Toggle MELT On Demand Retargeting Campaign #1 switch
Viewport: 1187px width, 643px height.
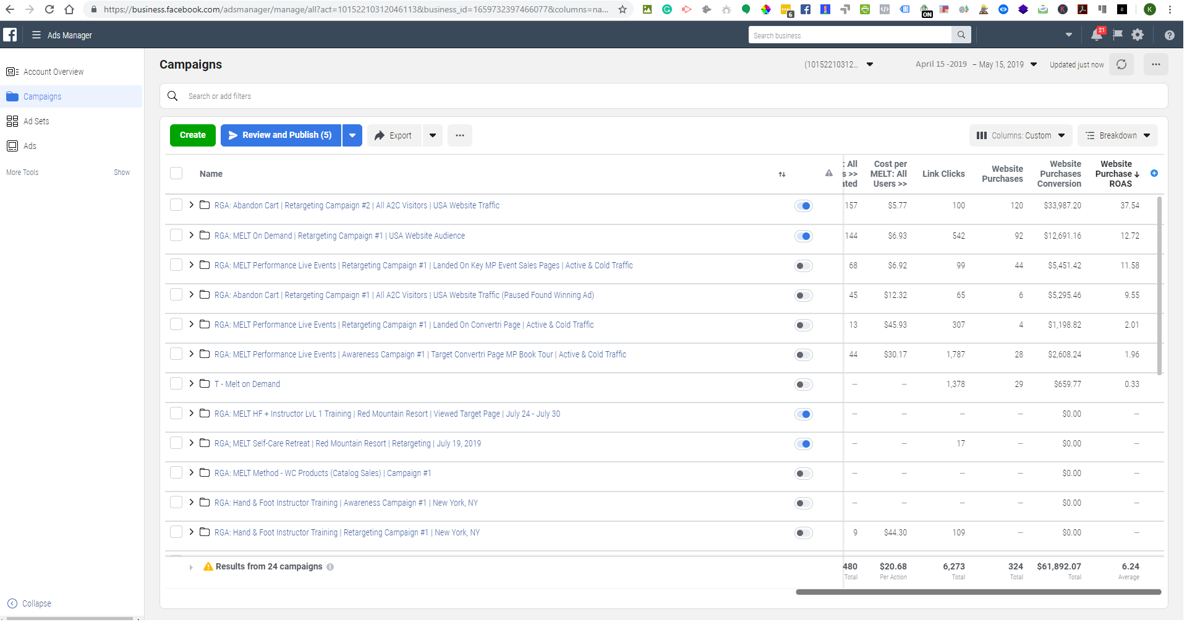coord(803,236)
